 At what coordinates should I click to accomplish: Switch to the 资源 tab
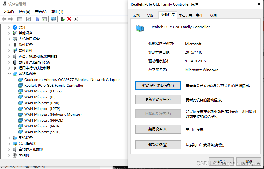click(x=214, y=15)
